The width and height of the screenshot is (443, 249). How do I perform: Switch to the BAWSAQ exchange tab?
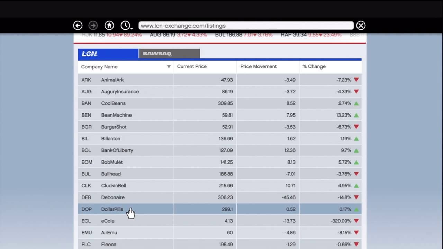coord(157,53)
